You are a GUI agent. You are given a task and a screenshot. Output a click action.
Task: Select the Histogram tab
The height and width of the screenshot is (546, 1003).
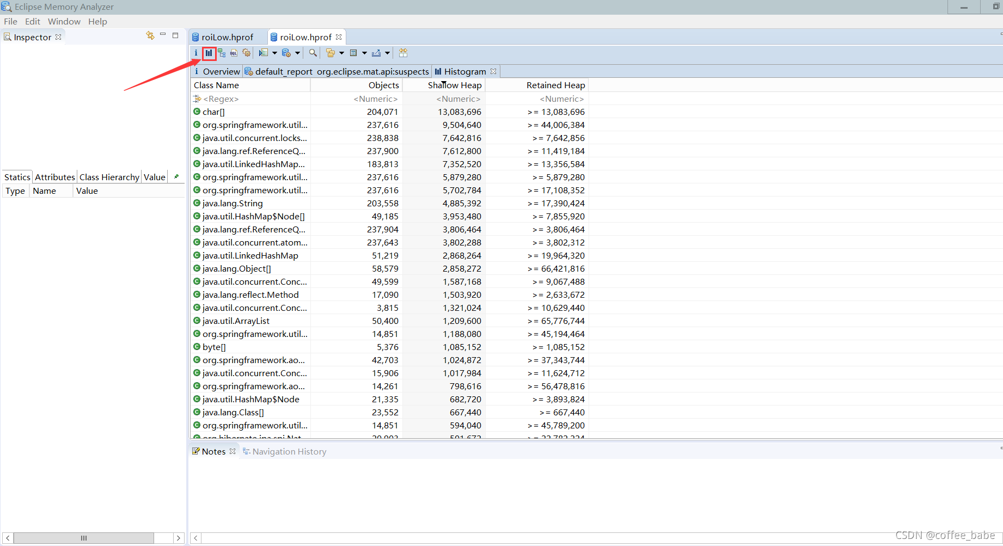point(460,71)
